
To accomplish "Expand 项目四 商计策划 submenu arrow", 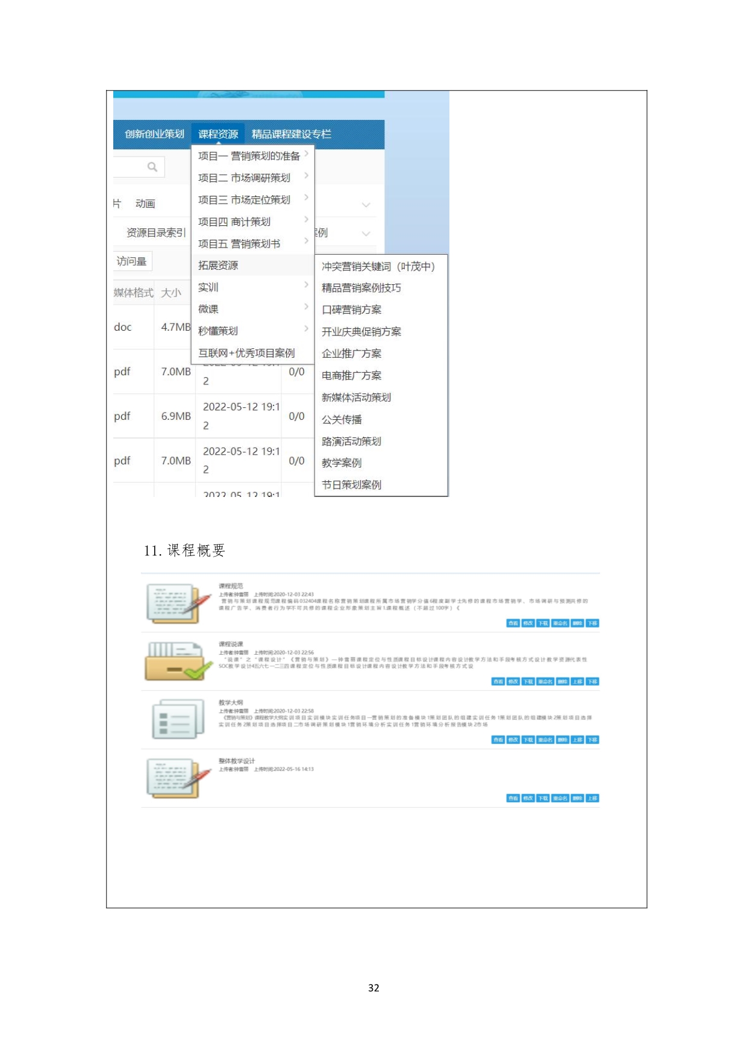I will pyautogui.click(x=307, y=219).
